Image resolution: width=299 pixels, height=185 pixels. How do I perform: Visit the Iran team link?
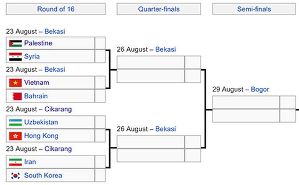coord(30,162)
